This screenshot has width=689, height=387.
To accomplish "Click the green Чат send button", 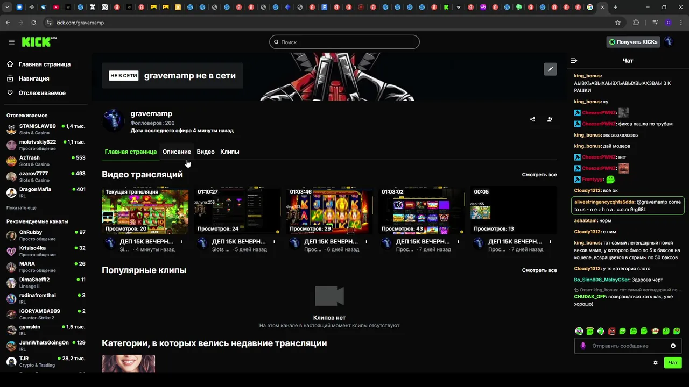I will pyautogui.click(x=673, y=363).
